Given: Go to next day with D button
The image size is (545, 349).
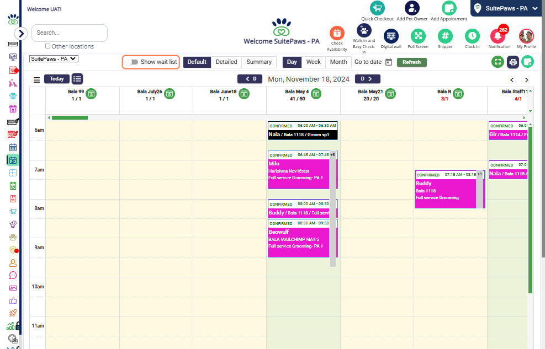Looking at the screenshot, I should 367,79.
